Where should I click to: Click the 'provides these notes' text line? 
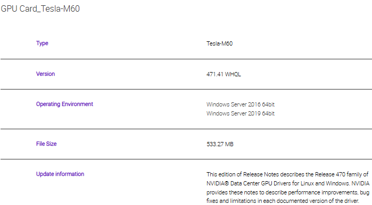click(288, 192)
